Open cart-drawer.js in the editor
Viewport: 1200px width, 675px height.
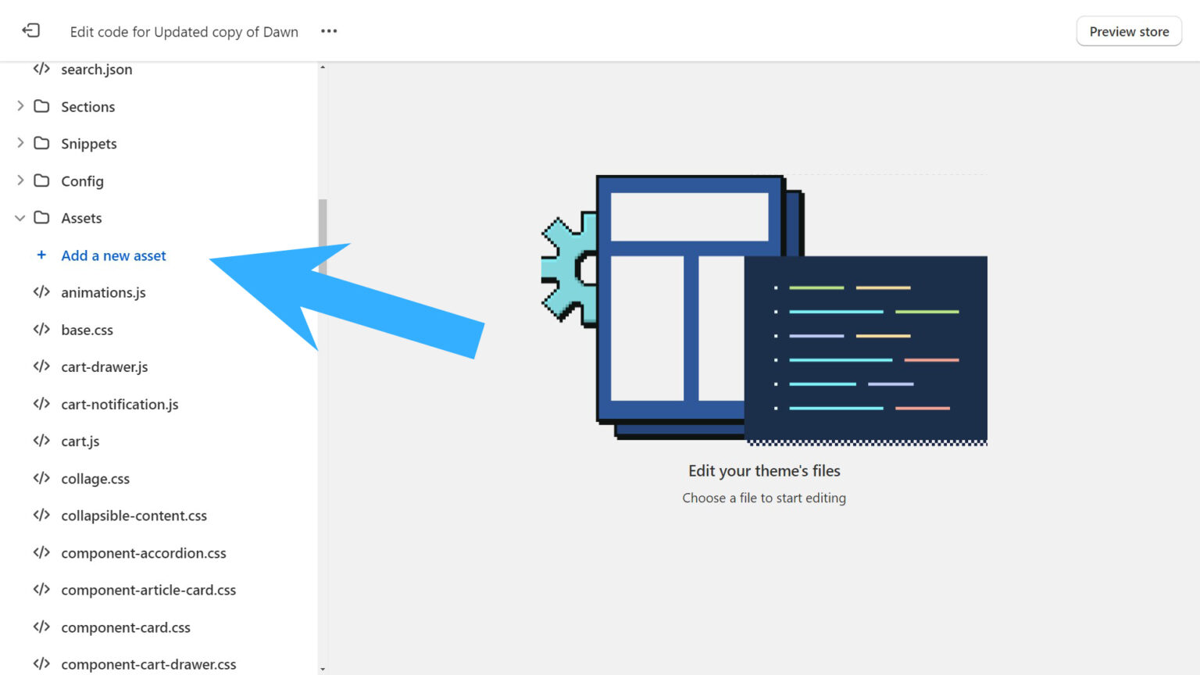coord(104,367)
